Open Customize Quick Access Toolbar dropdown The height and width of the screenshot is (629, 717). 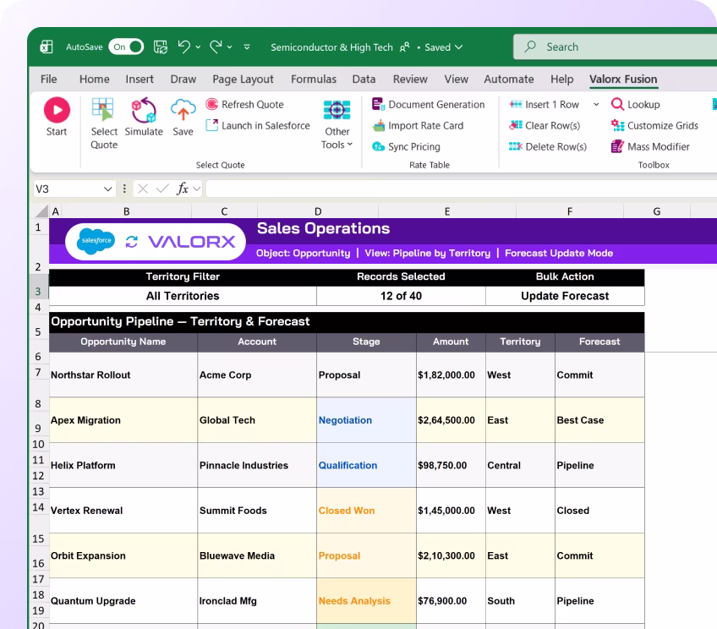click(247, 47)
